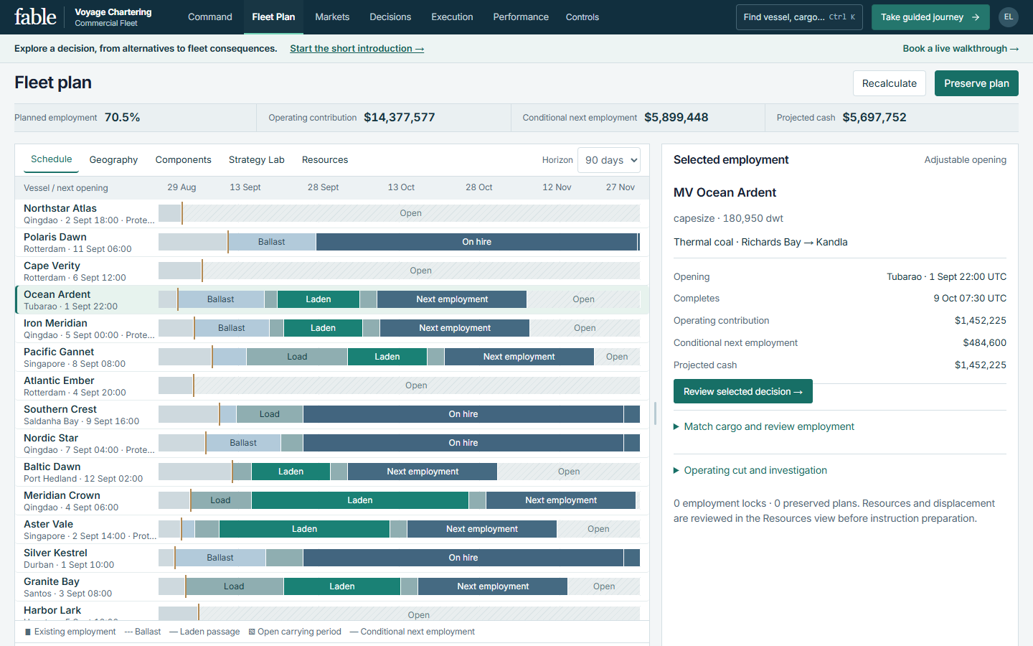Click the Operating contribution $14,377,577 figure
This screenshot has height=646, width=1033.
399,117
